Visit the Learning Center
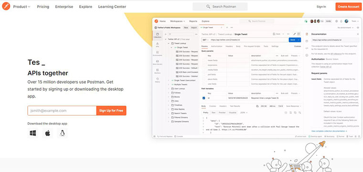 112,7
